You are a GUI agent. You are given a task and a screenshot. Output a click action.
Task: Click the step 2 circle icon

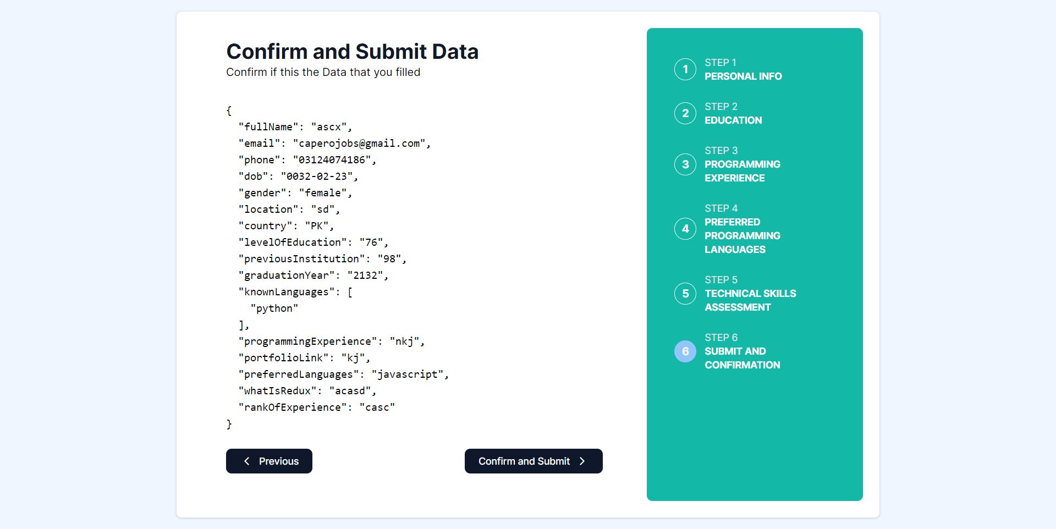[685, 113]
